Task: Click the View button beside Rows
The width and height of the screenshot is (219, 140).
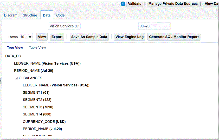Action: pyautogui.click(x=42, y=37)
